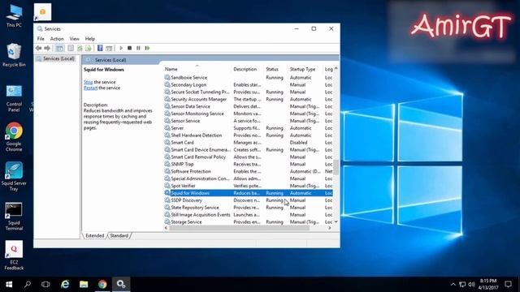Select the Secondary Logon service

(x=248, y=84)
